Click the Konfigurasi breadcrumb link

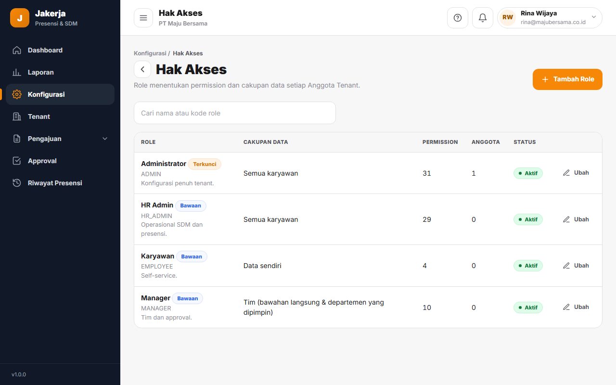pyautogui.click(x=150, y=53)
